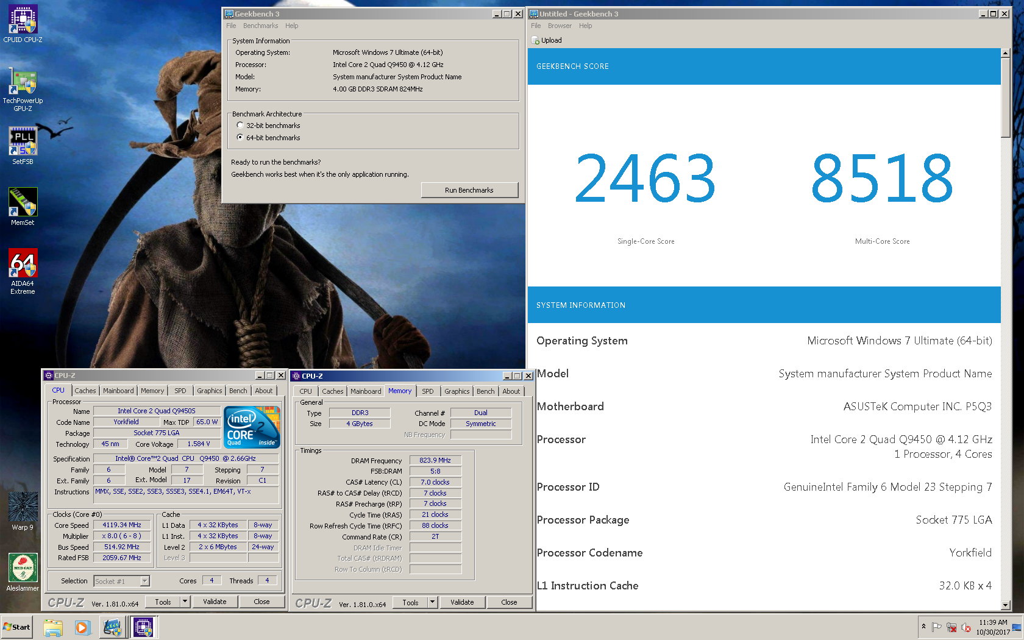
Task: Switch to CPU tab in right CPU-Z
Action: pyautogui.click(x=306, y=391)
